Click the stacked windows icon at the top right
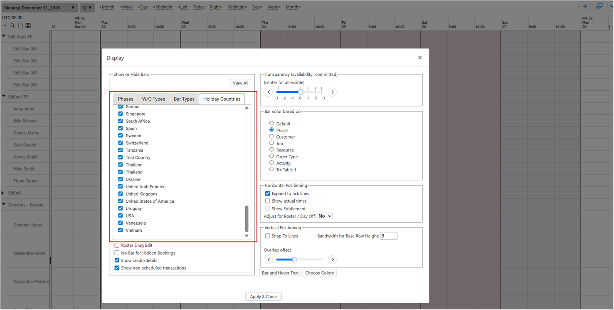Image resolution: width=614 pixels, height=310 pixels. [599, 6]
